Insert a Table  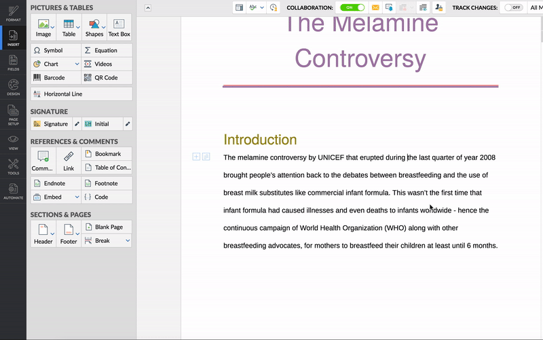tap(69, 27)
